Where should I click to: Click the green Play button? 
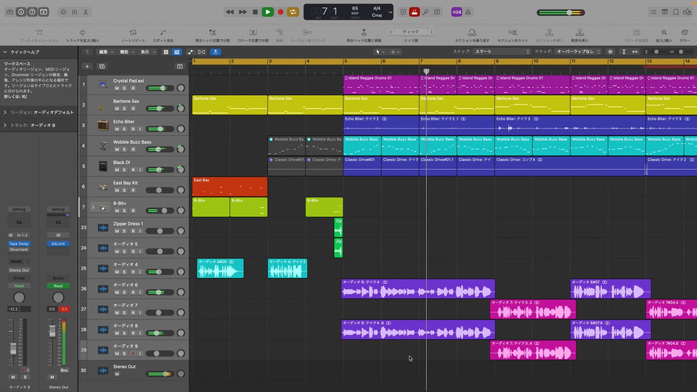click(x=268, y=12)
